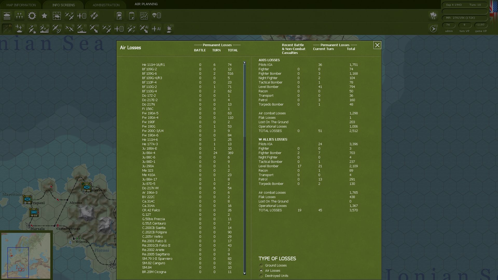
Task: Click the game VP value -1197
Action: tap(480, 25)
